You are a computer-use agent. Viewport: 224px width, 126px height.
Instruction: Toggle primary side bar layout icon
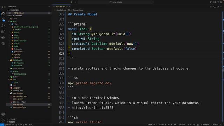pyautogui.click(x=211, y=2)
